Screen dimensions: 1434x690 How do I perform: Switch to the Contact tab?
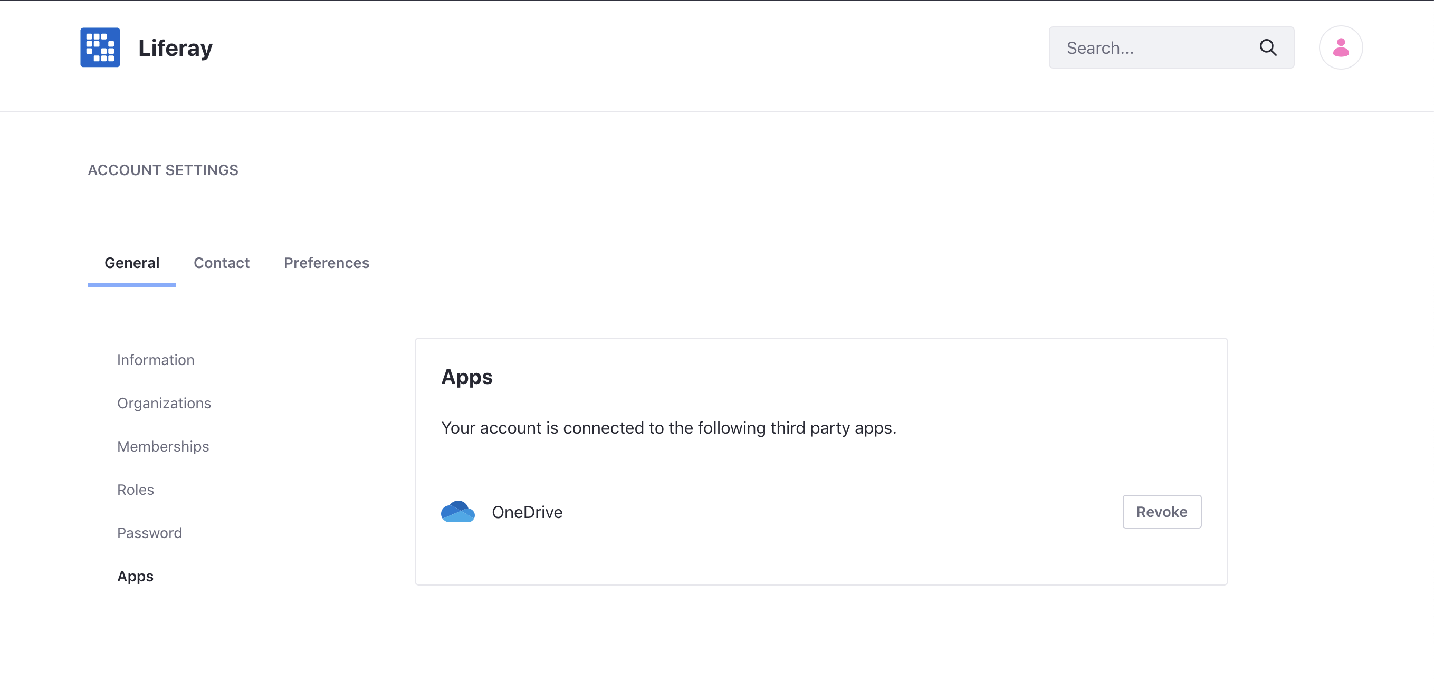point(222,263)
